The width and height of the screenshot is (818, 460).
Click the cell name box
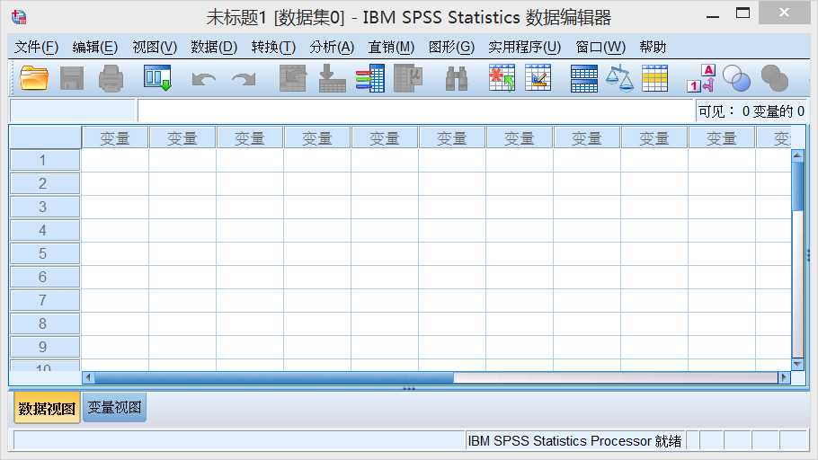tap(72, 110)
